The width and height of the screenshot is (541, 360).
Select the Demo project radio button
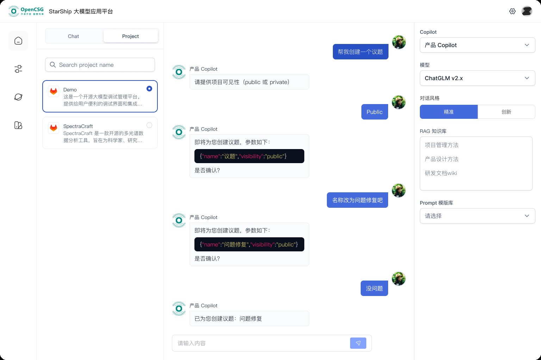click(149, 89)
